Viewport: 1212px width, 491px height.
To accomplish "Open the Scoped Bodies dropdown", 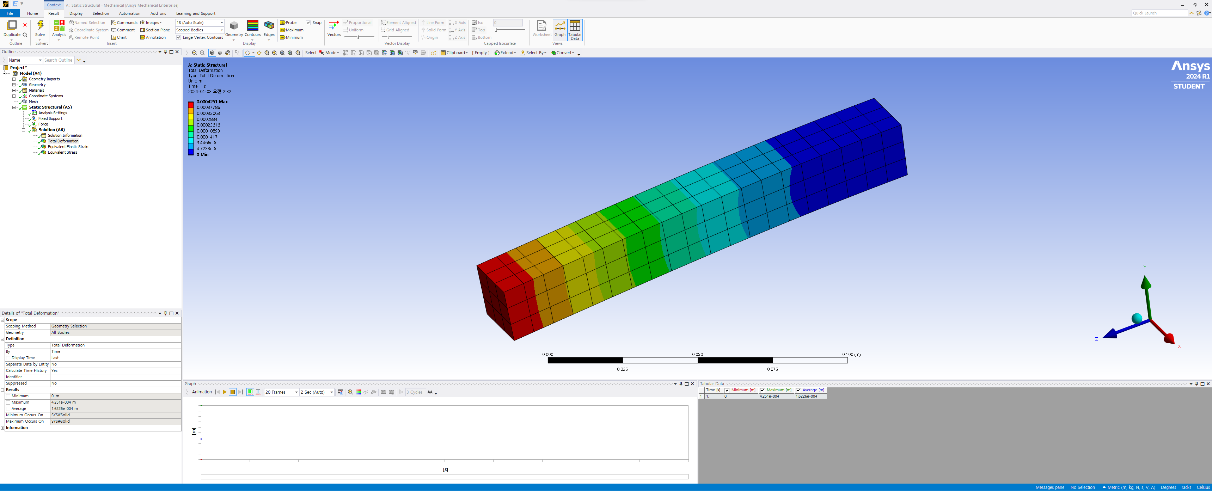I will point(200,30).
